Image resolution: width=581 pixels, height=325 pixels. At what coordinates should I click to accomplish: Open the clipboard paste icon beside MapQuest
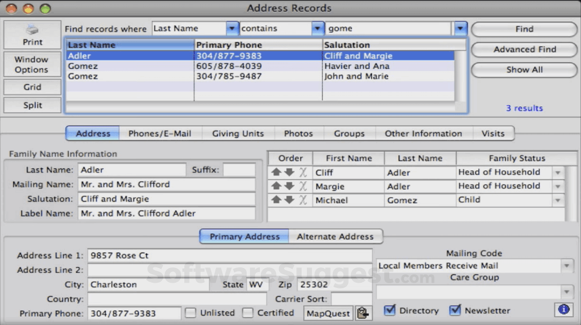[x=363, y=312]
